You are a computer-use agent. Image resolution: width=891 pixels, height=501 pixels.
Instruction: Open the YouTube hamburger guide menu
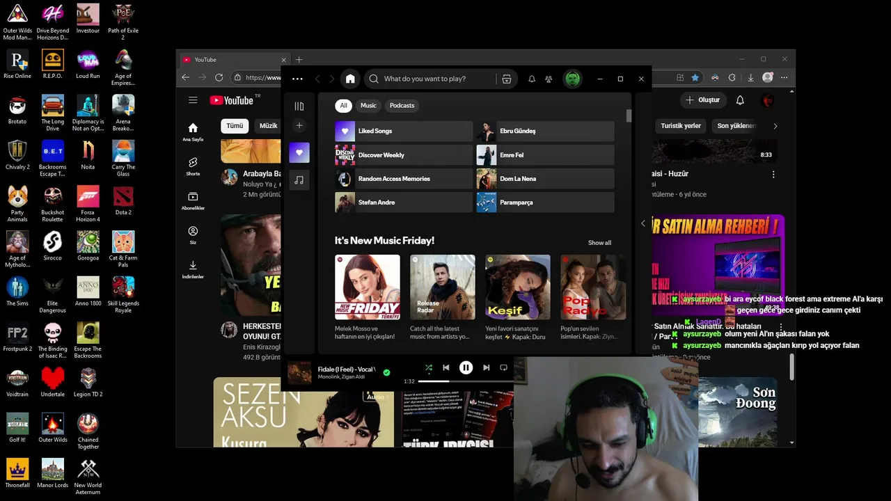(193, 100)
